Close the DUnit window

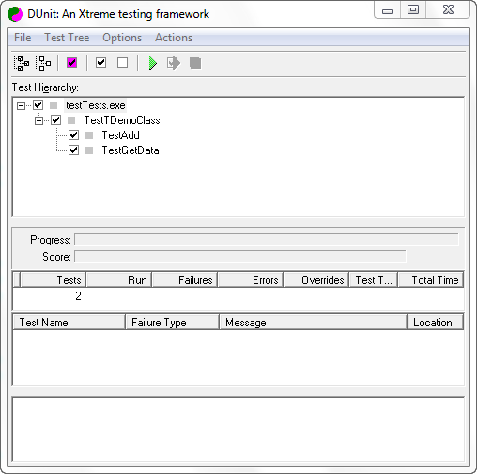point(448,9)
